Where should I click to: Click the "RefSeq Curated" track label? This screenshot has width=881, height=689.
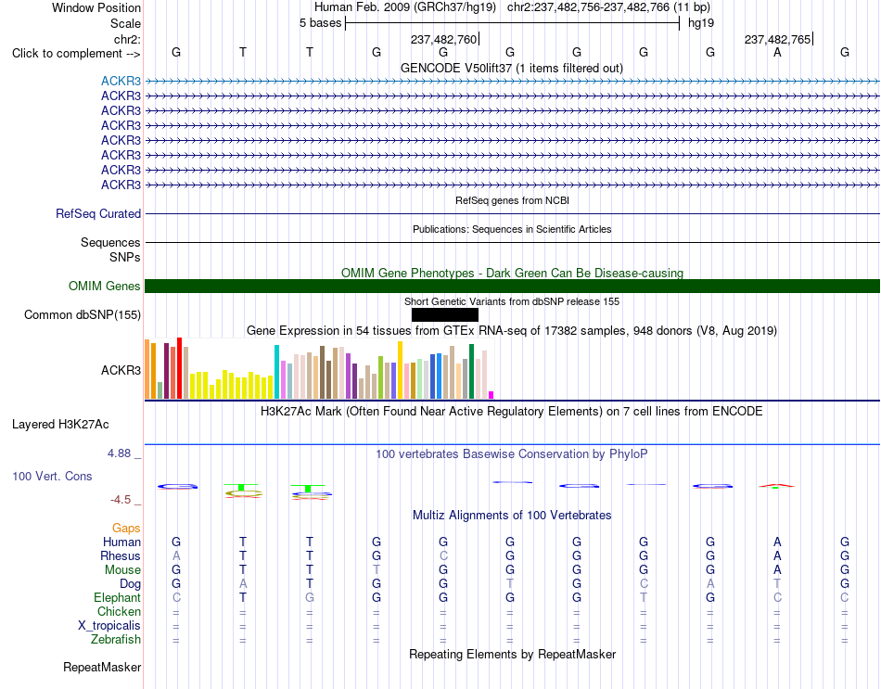click(98, 213)
